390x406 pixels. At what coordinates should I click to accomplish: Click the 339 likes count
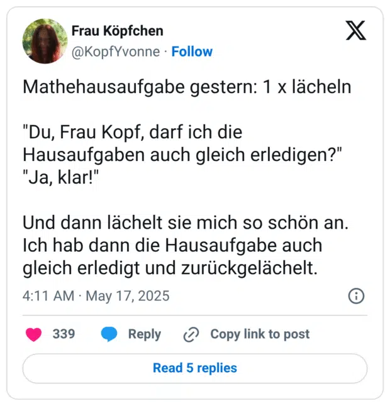coord(64,334)
